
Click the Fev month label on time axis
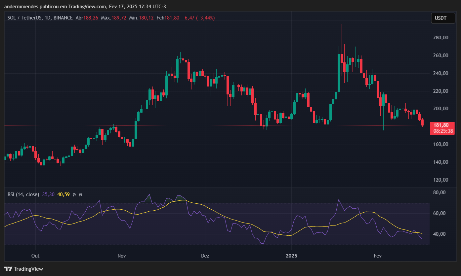(377, 256)
